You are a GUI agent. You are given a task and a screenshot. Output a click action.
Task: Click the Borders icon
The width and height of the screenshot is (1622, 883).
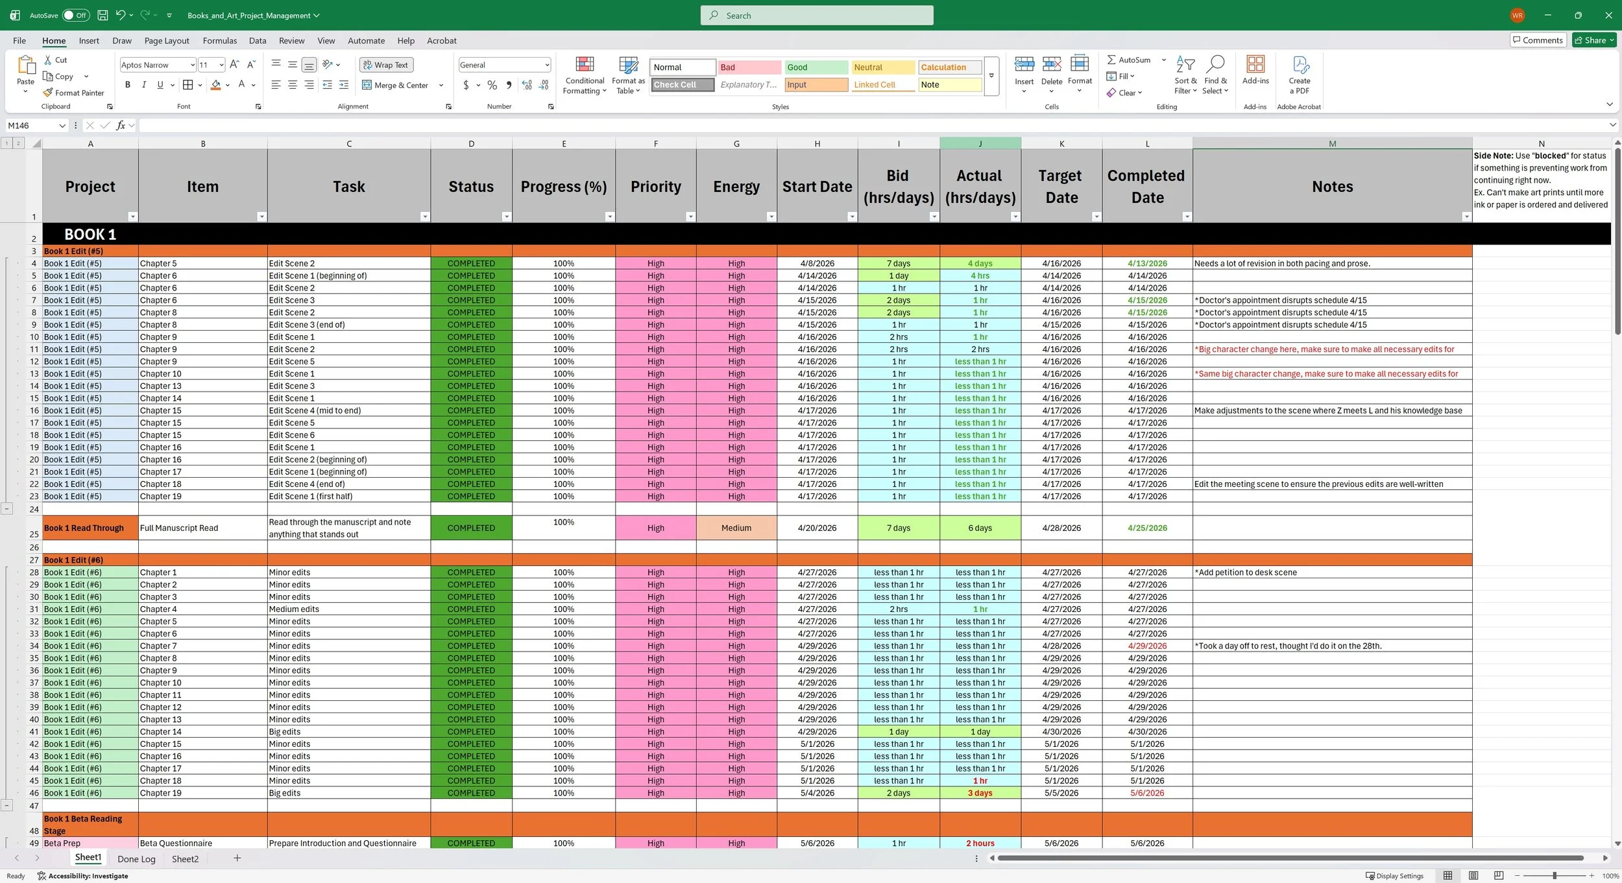click(x=188, y=85)
